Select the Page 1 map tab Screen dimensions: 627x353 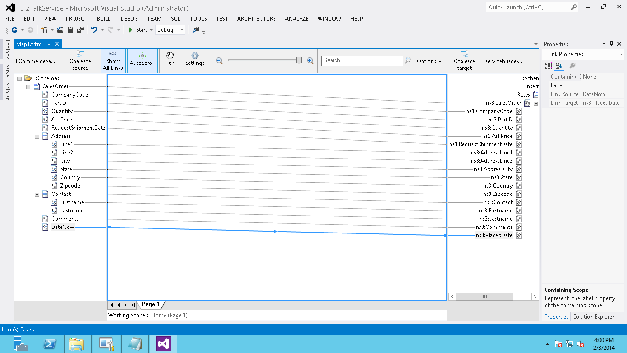pyautogui.click(x=151, y=304)
